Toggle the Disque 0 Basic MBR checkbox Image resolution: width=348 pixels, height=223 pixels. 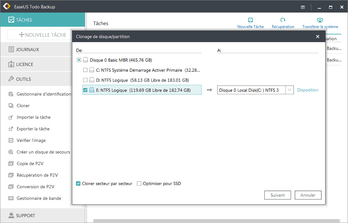coord(79,60)
